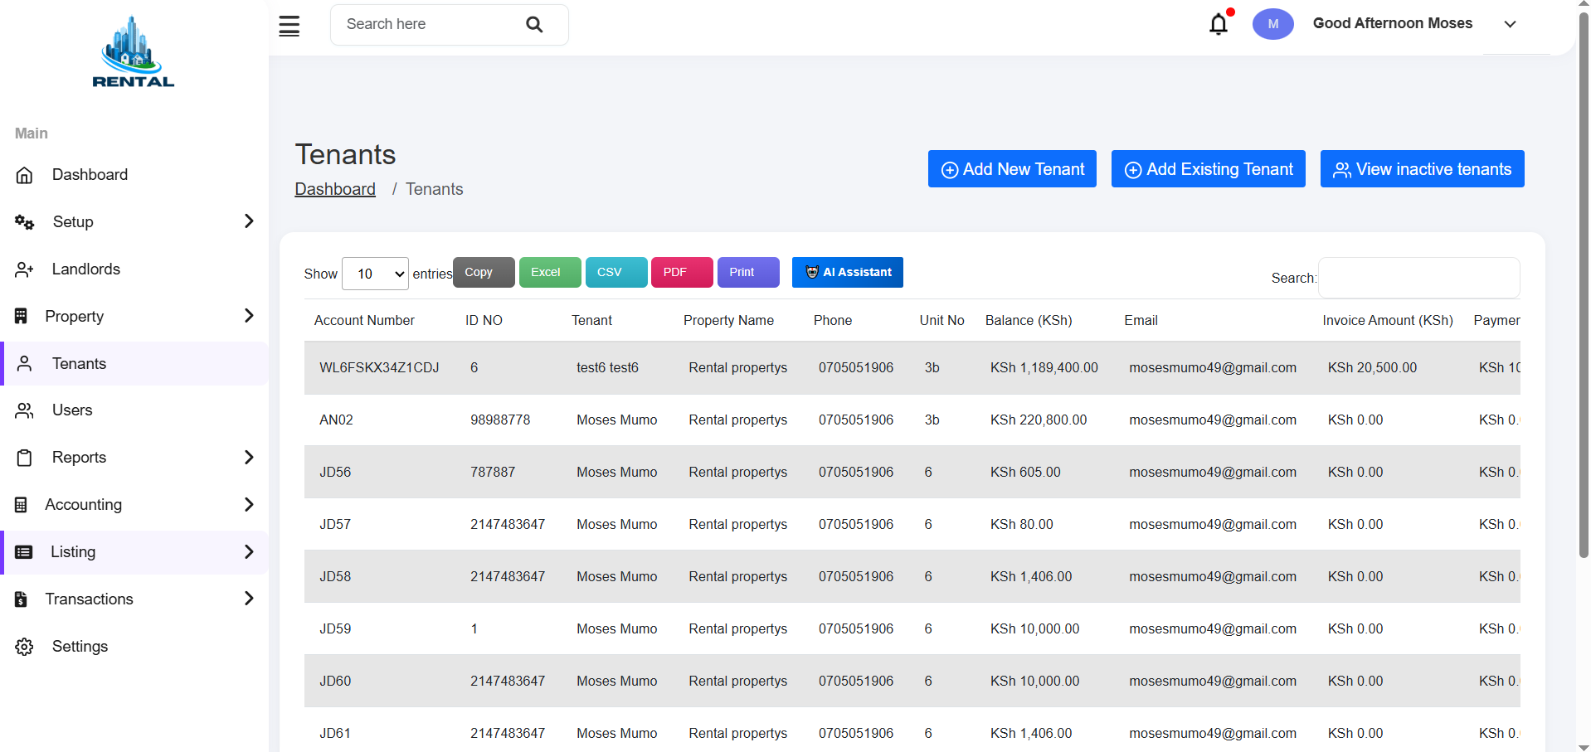Open the Users sidebar item
This screenshot has height=752, width=1591.
coord(72,410)
